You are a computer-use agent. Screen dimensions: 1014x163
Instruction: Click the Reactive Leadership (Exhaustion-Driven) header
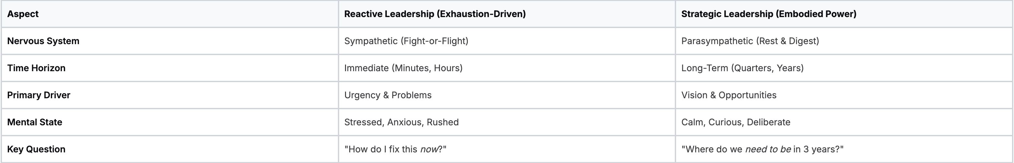coord(434,14)
